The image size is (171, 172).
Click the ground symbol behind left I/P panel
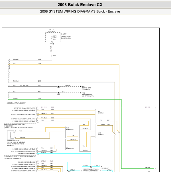click(81, 86)
